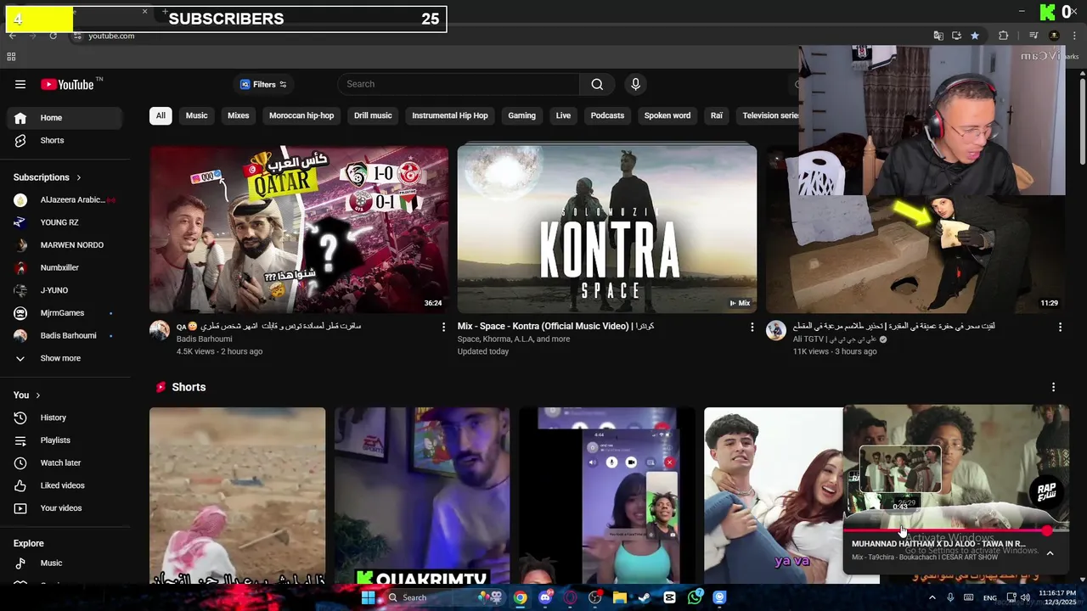Select the Gaming chip

(x=521, y=115)
